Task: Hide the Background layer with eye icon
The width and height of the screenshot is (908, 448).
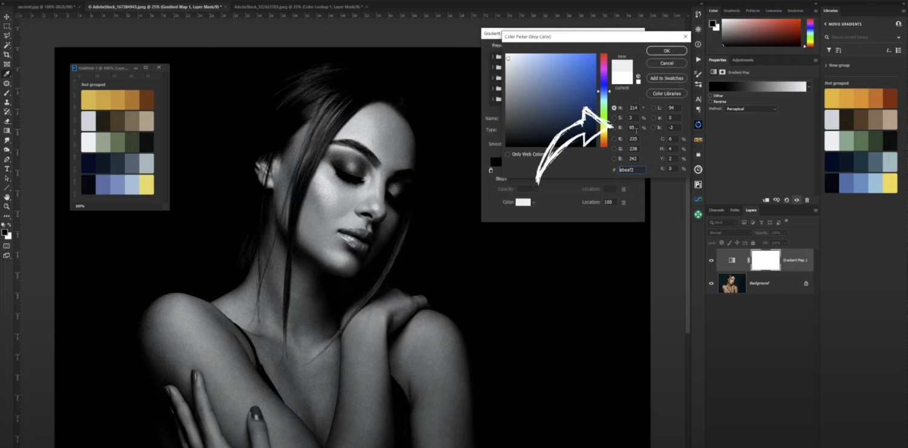Action: pyautogui.click(x=711, y=283)
